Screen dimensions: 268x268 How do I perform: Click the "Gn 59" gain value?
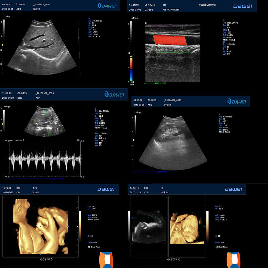91,23
